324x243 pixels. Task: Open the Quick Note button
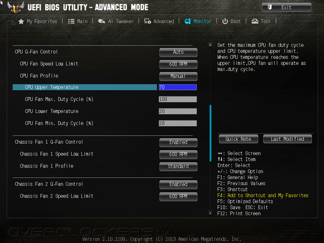238,139
